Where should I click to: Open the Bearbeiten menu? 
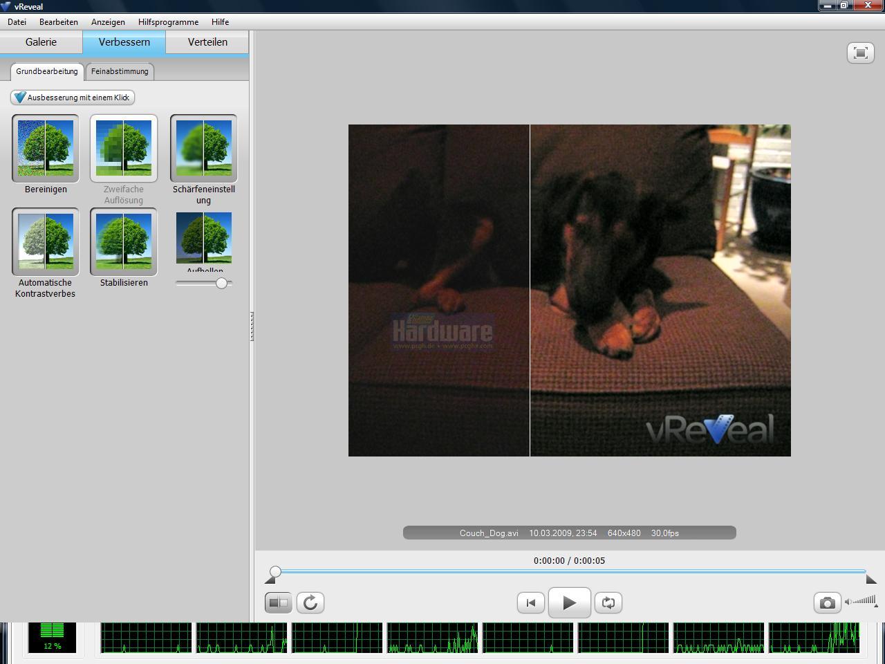coord(59,22)
